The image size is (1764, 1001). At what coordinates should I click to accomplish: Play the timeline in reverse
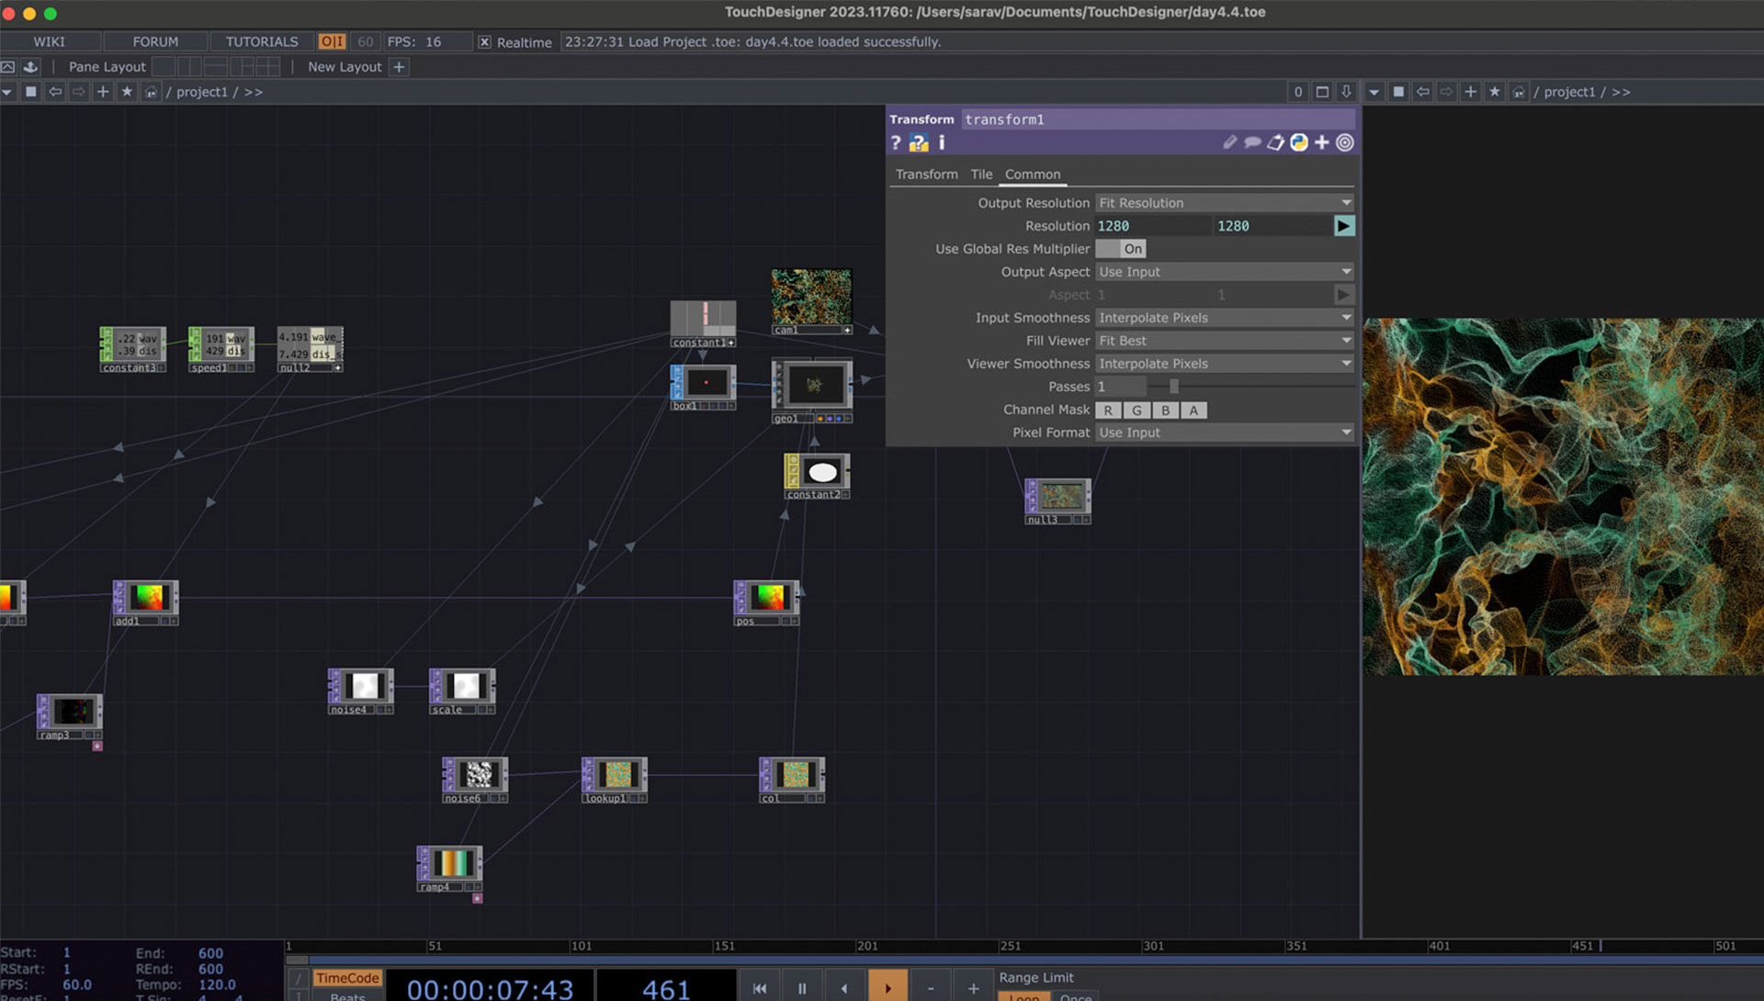[x=844, y=988]
